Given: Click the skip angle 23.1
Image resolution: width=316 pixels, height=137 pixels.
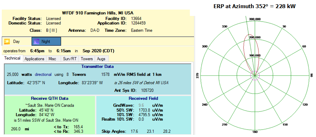Looking at the screenshot, I should 150,132.
